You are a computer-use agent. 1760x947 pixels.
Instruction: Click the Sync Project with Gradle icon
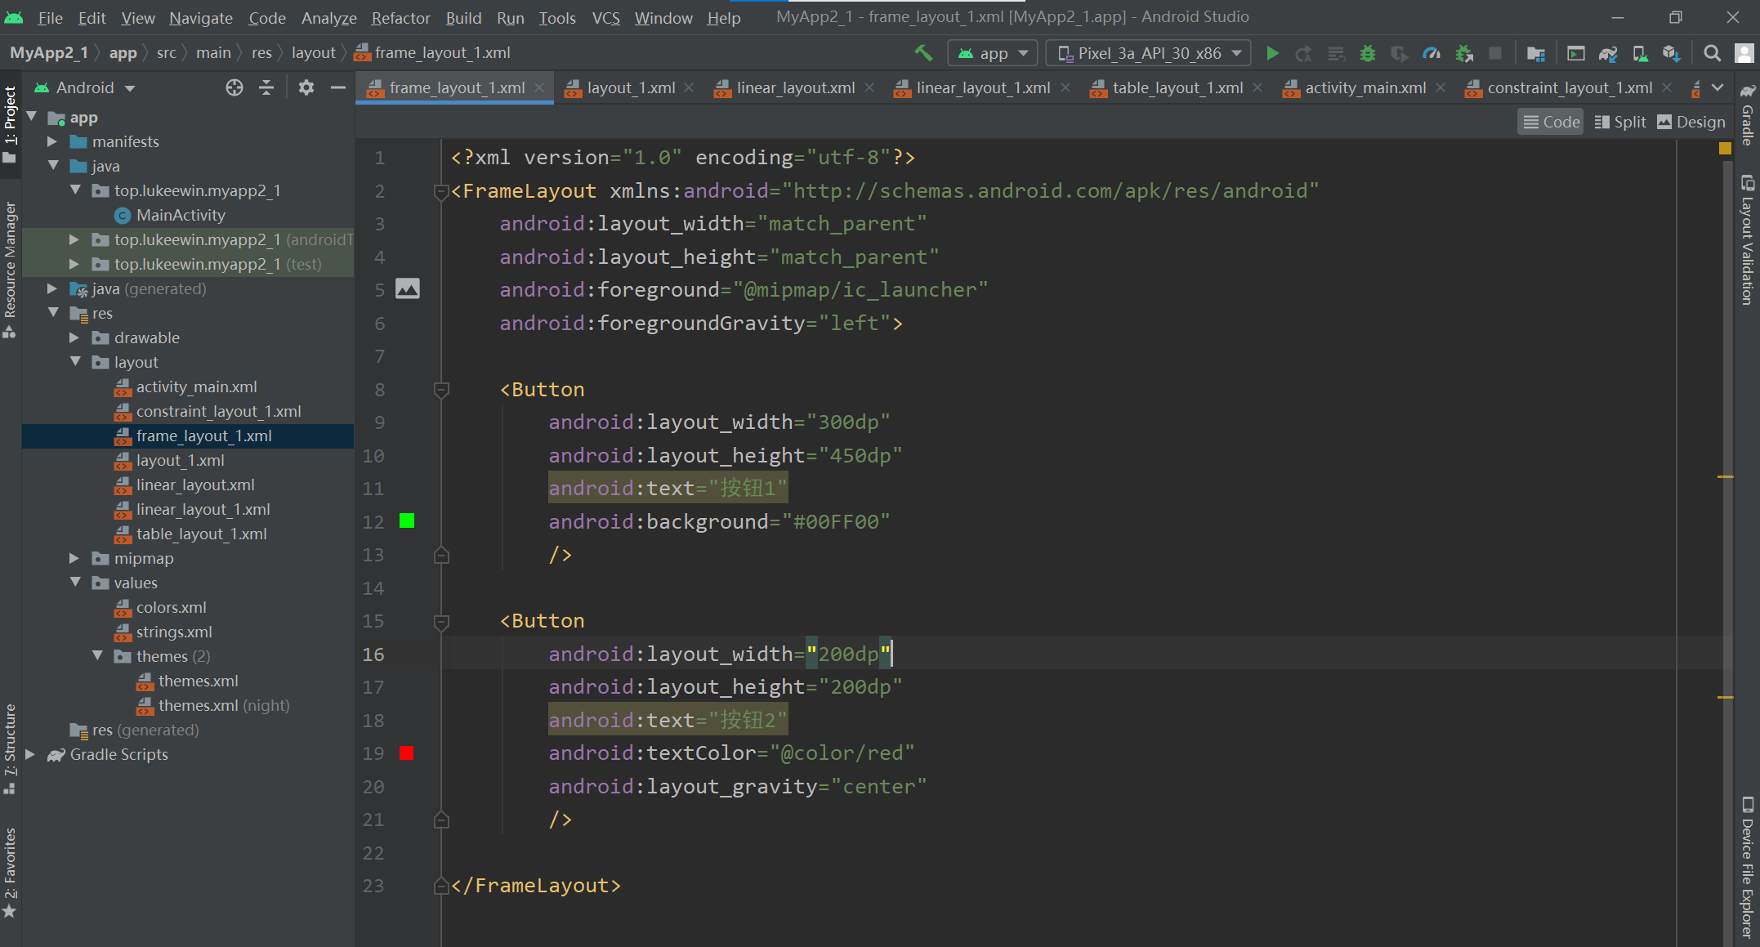(x=1608, y=54)
